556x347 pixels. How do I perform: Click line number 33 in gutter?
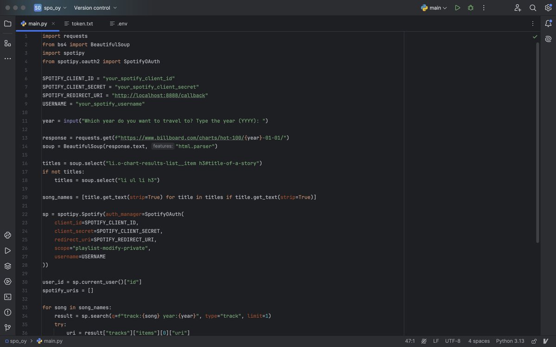click(25, 308)
